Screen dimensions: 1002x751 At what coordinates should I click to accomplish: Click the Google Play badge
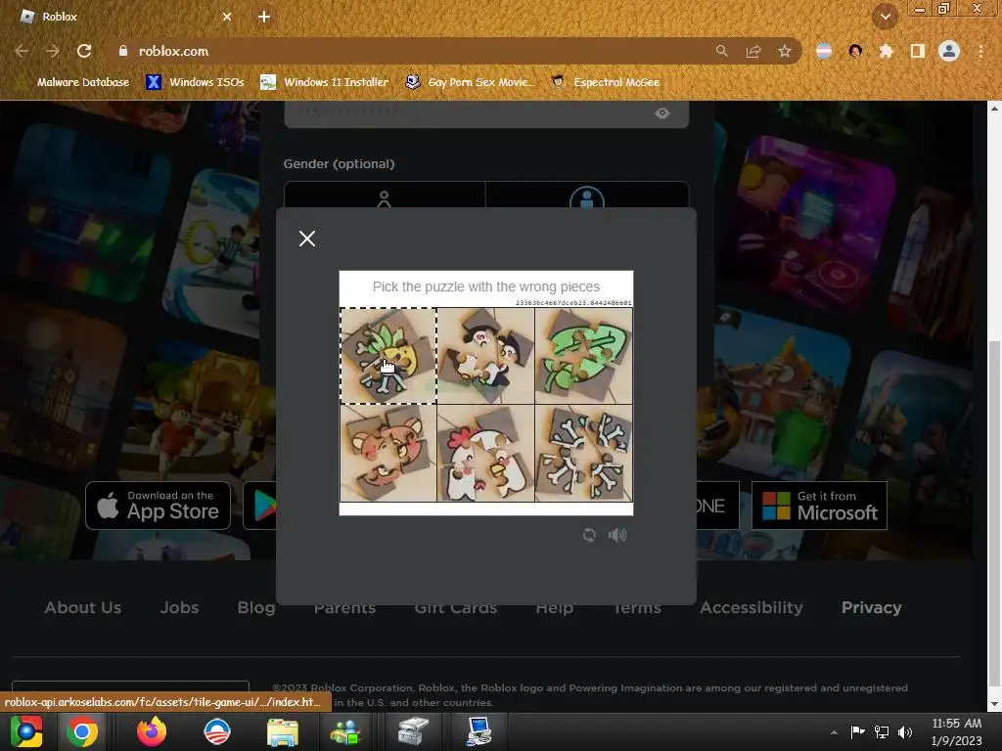[x=260, y=506]
